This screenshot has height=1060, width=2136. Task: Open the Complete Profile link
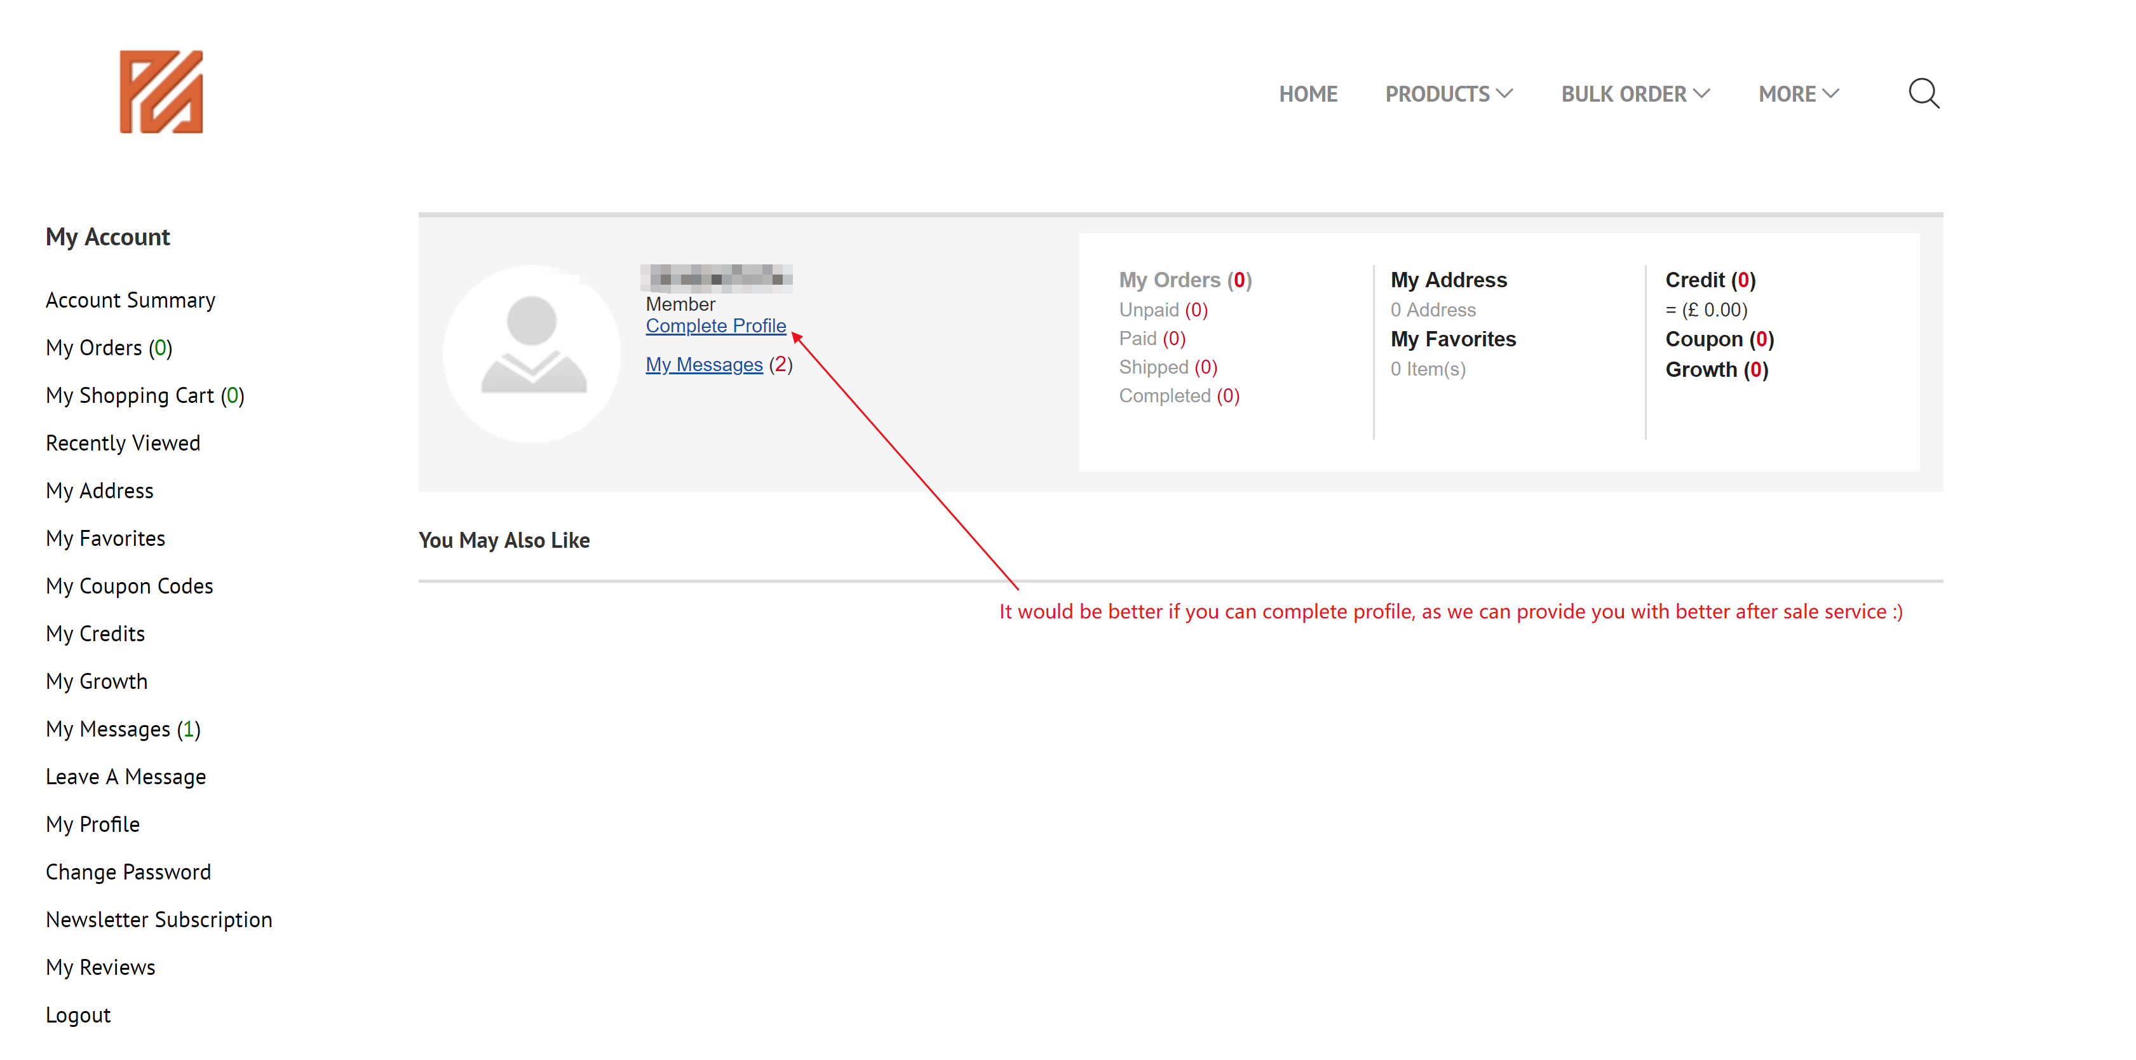click(715, 326)
